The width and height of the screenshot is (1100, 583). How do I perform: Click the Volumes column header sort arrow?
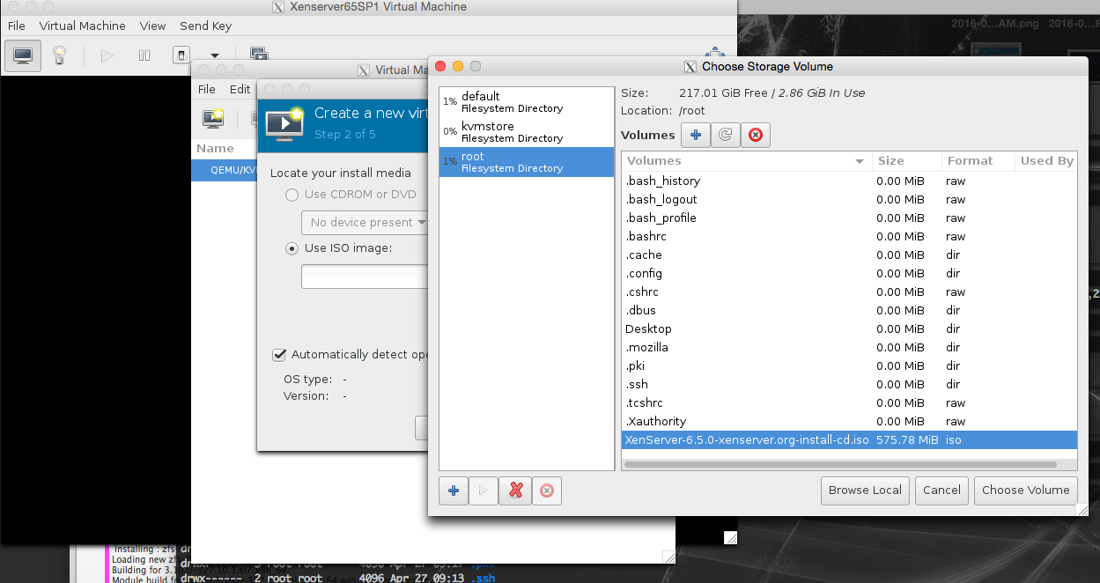[860, 161]
